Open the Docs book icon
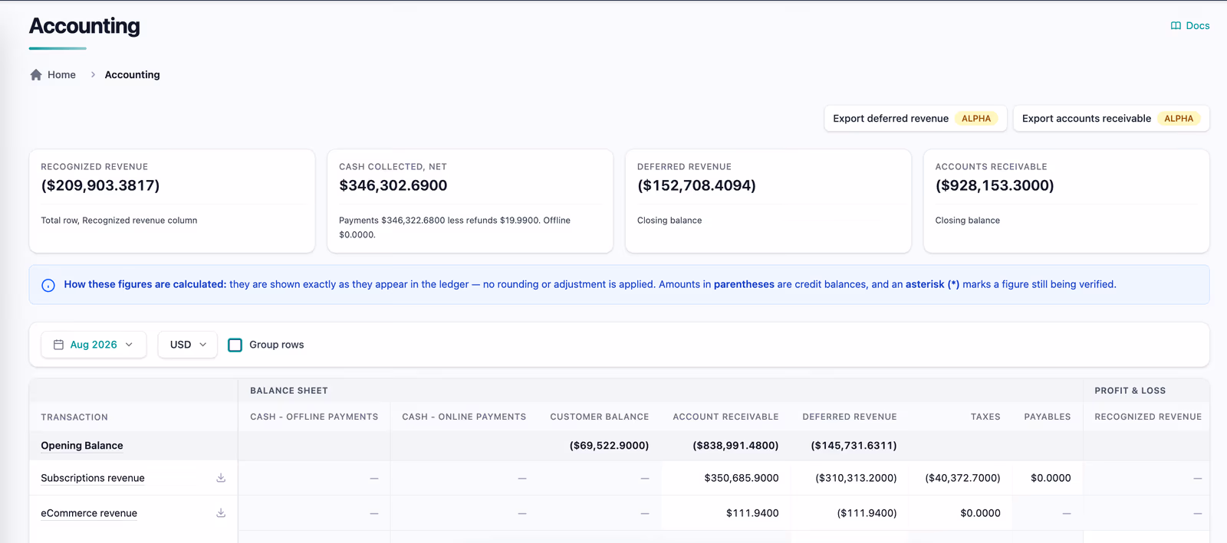Image resolution: width=1227 pixels, height=543 pixels. click(1176, 26)
